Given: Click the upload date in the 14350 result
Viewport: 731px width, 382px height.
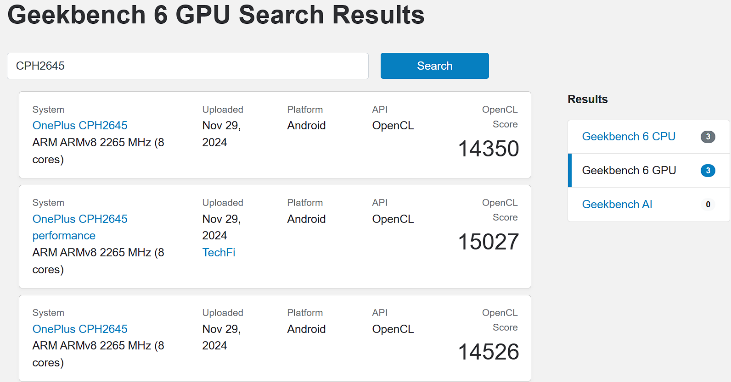Looking at the screenshot, I should [221, 134].
